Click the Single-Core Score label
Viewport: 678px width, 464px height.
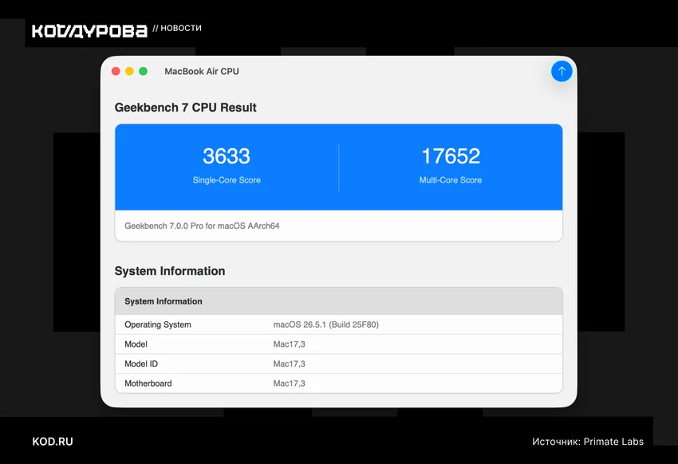point(227,180)
